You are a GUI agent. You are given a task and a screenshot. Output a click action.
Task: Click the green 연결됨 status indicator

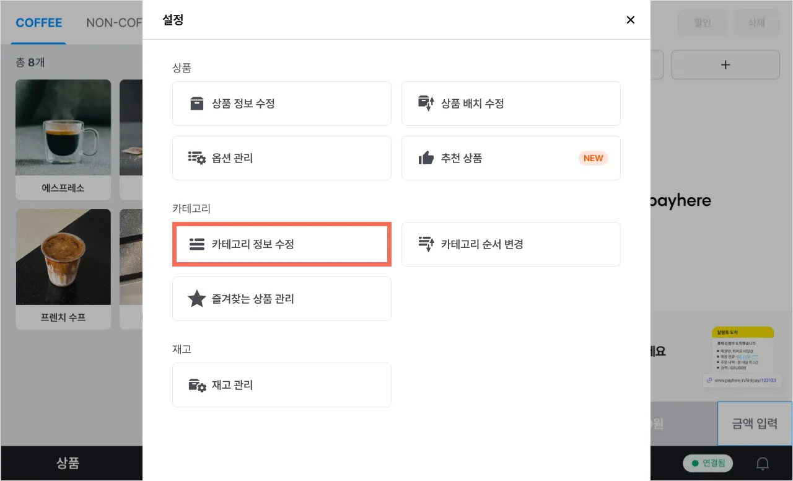point(708,463)
